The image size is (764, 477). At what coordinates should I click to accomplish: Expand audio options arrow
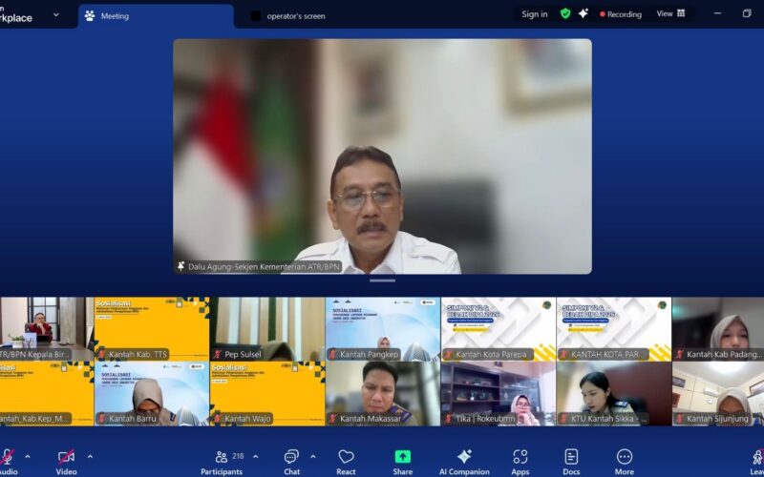pos(27,456)
